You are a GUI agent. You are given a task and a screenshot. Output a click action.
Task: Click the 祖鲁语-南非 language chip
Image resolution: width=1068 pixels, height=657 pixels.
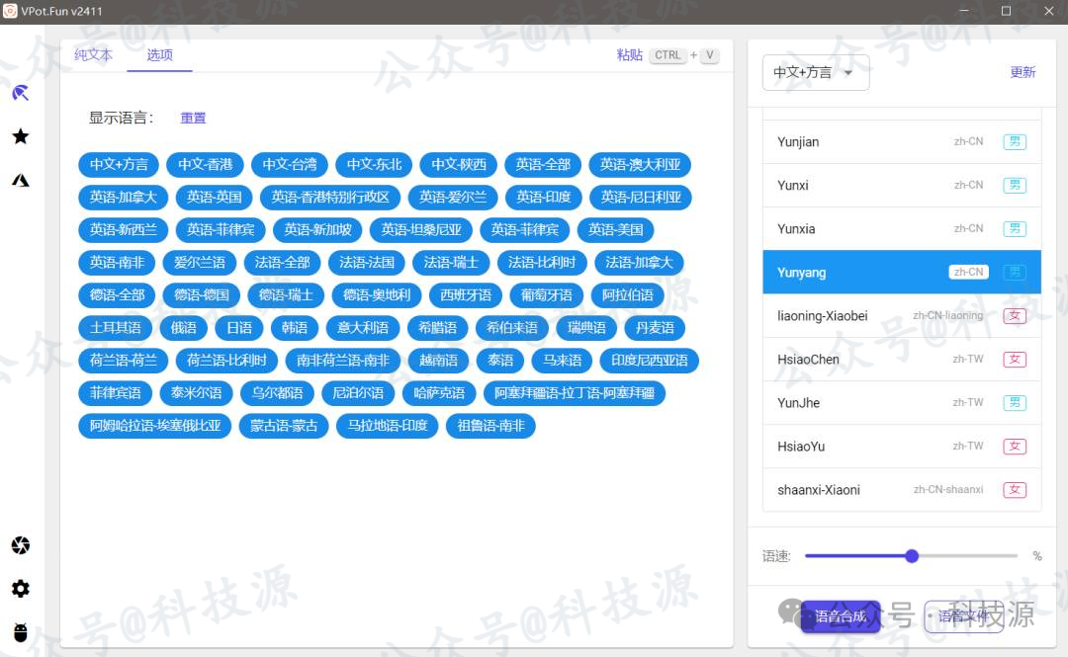tap(491, 426)
